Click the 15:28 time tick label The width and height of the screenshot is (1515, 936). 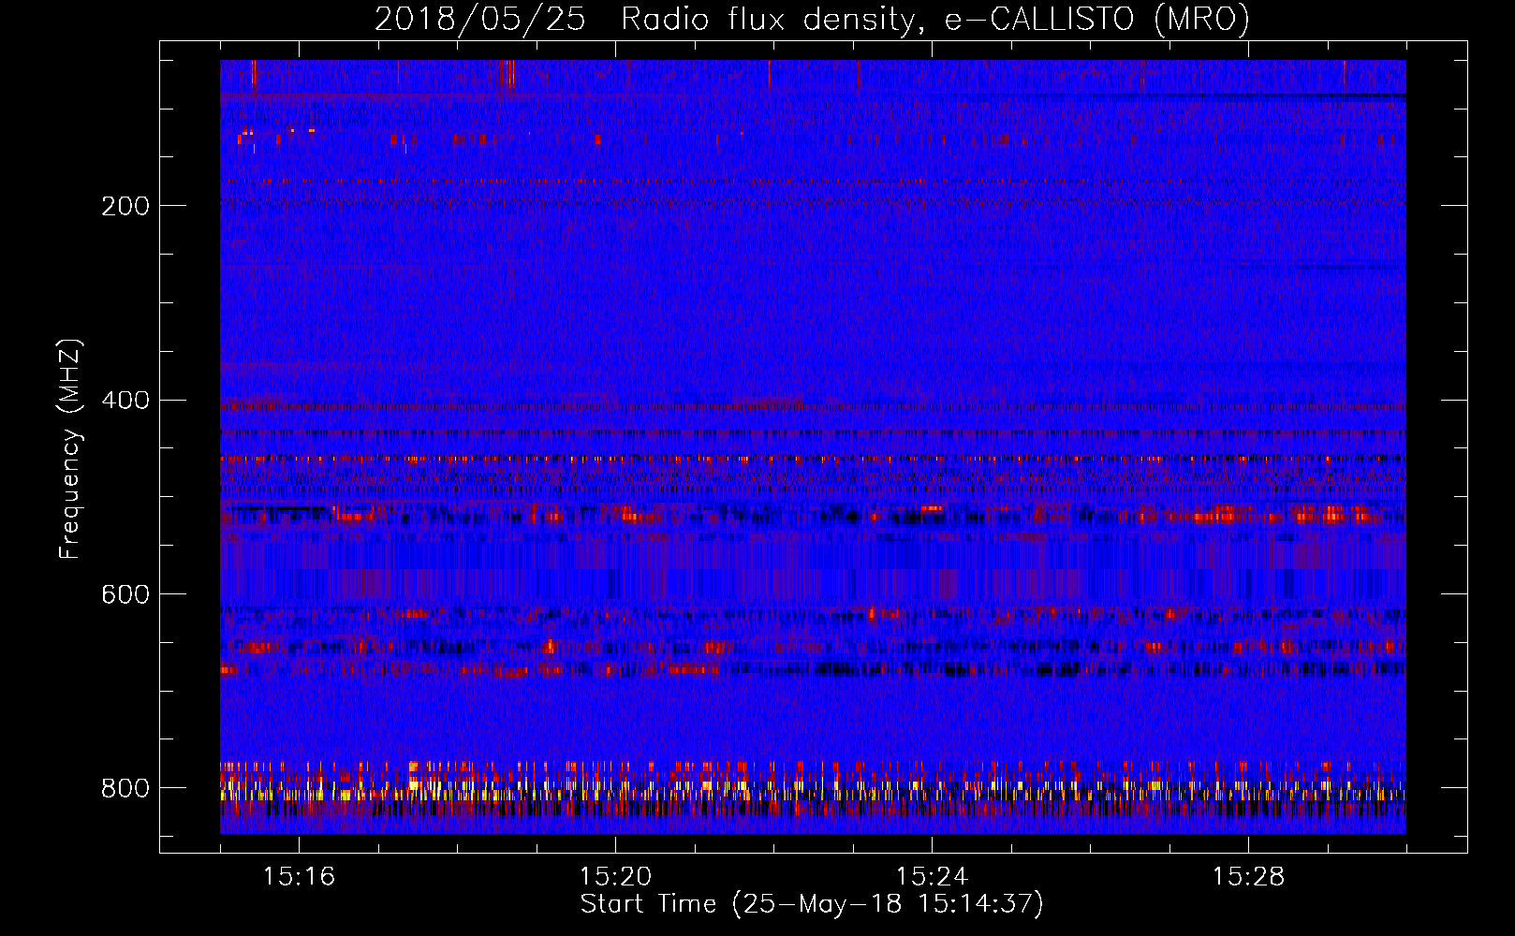coord(1248,876)
